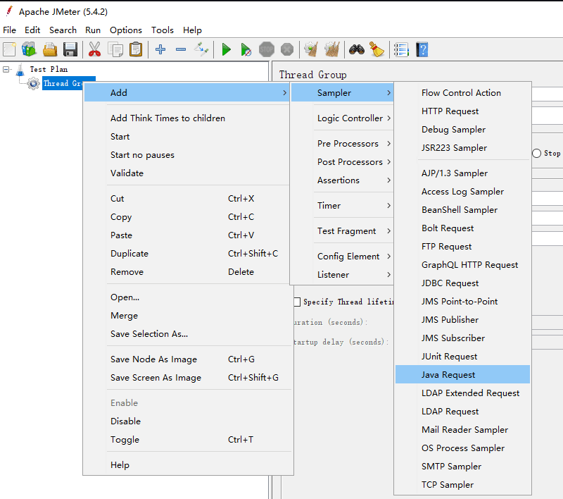Open the Run menu
The image size is (563, 499).
tap(93, 30)
